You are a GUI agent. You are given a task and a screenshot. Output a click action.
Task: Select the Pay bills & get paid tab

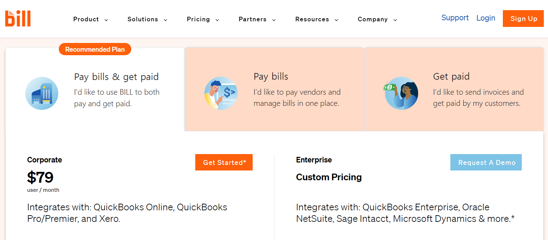pyautogui.click(x=95, y=89)
